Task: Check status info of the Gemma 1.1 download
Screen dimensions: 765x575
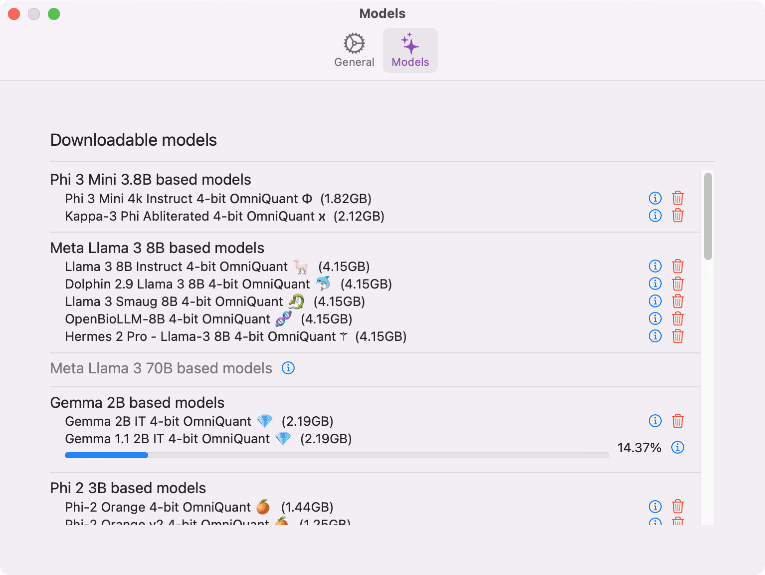Action: (678, 448)
